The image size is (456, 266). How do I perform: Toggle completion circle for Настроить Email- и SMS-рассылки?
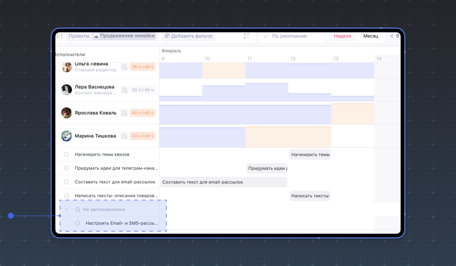pos(78,223)
